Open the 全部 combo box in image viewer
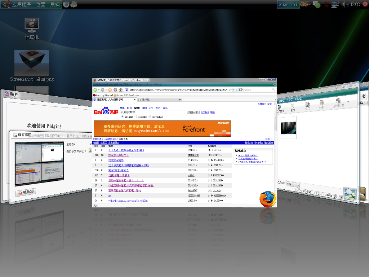 point(293,184)
